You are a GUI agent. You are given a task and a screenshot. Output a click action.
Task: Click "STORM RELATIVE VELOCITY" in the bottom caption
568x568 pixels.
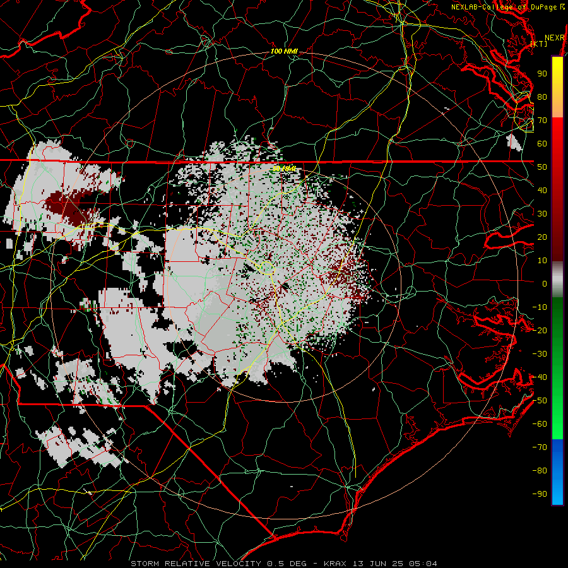point(196,564)
